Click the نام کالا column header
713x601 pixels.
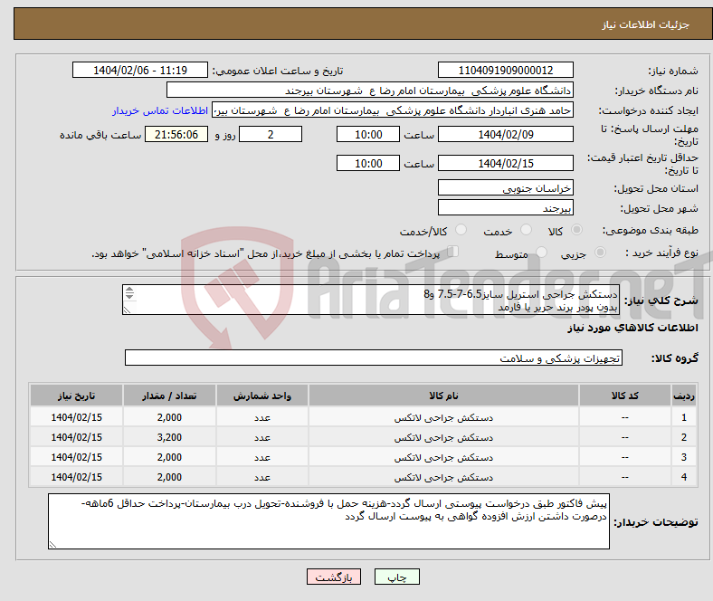pos(443,396)
